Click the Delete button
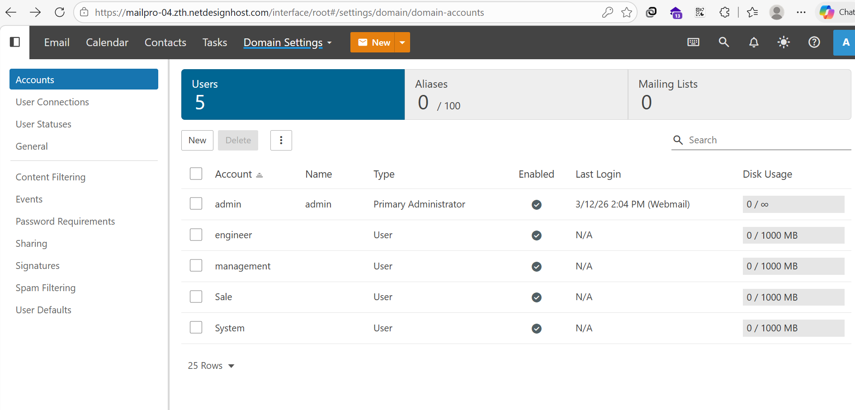This screenshot has height=410, width=855. pos(238,140)
